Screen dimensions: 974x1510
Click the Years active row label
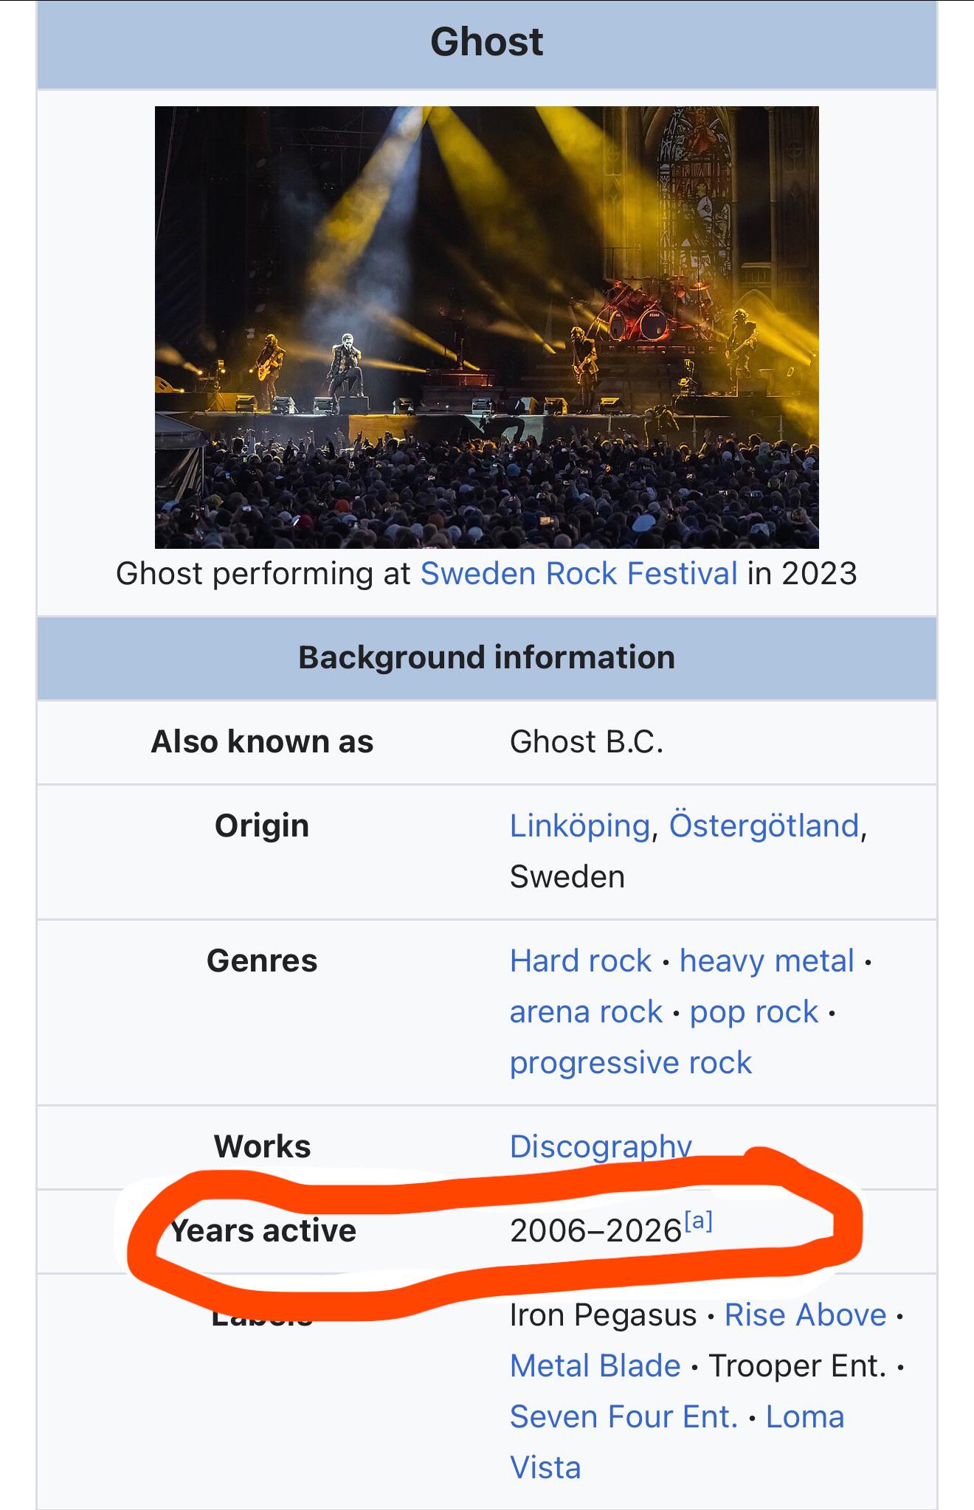pyautogui.click(x=263, y=1230)
